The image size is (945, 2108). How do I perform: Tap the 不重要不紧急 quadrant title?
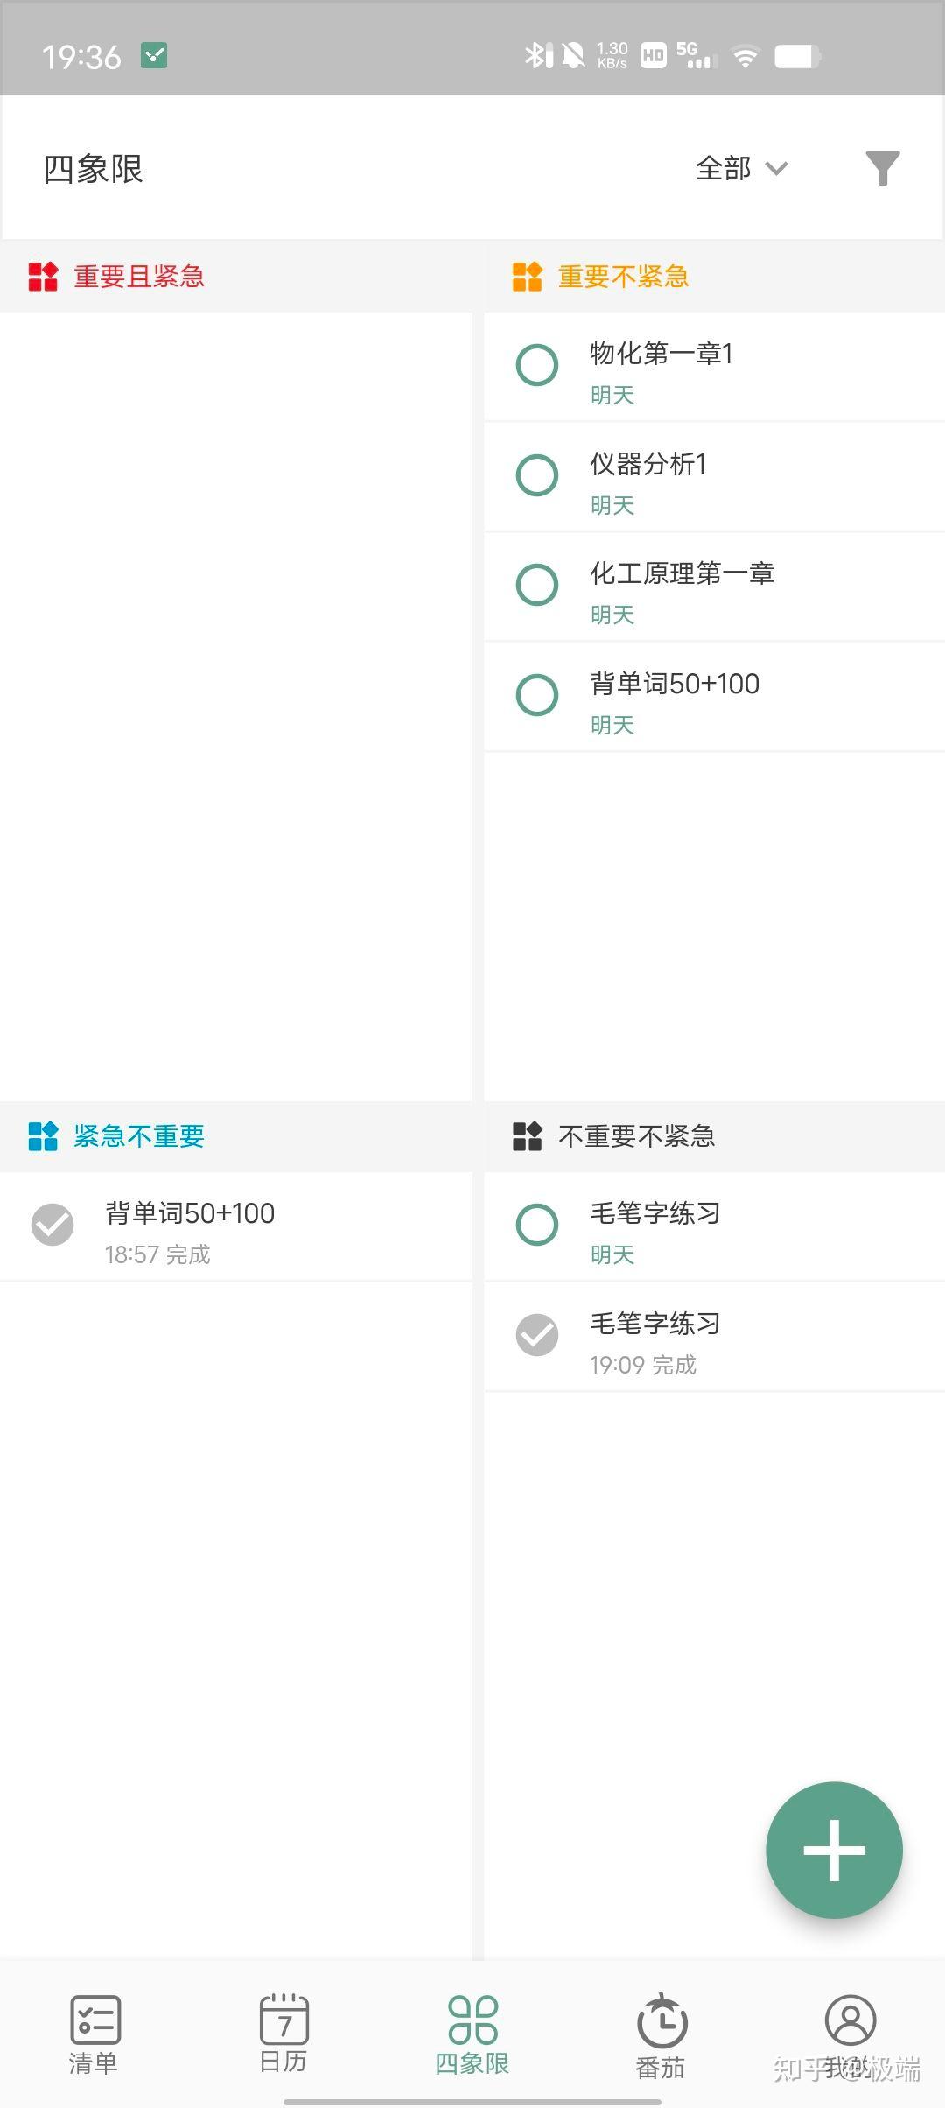coord(636,1136)
